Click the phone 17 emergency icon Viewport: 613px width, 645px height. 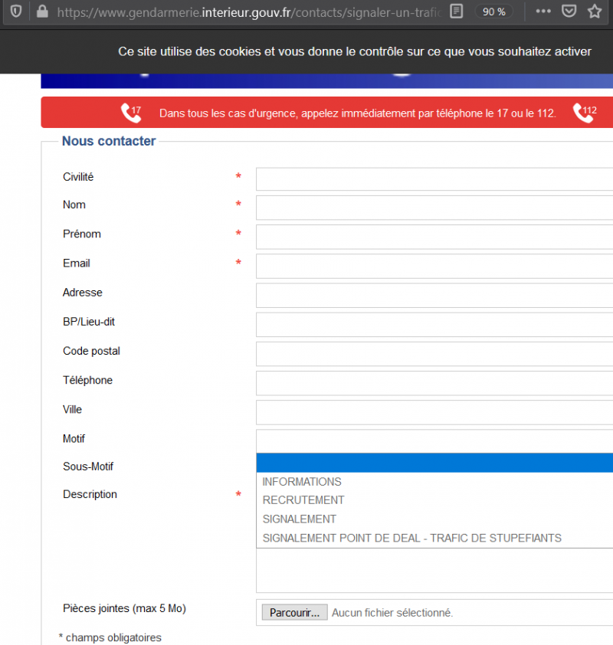131,113
